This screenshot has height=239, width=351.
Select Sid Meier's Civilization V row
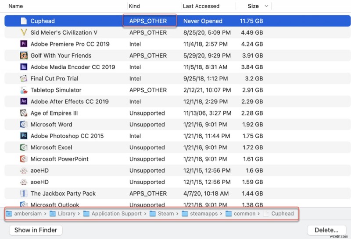tap(178, 33)
